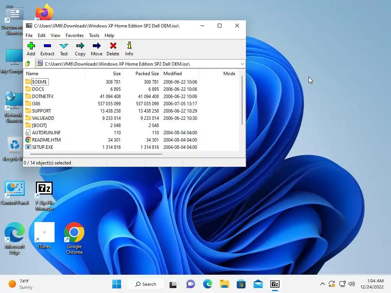Open Firefox desktop icon
391x293 pixels.
44,12
